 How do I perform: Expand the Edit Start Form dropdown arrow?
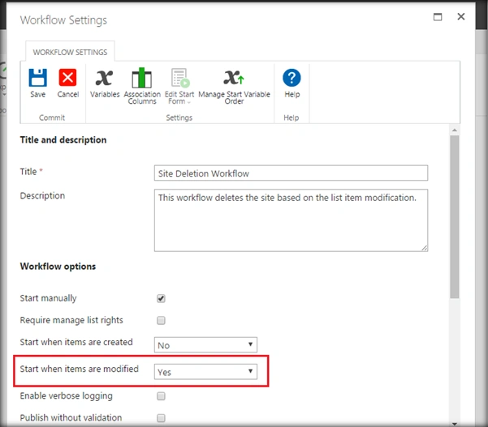pyautogui.click(x=189, y=102)
